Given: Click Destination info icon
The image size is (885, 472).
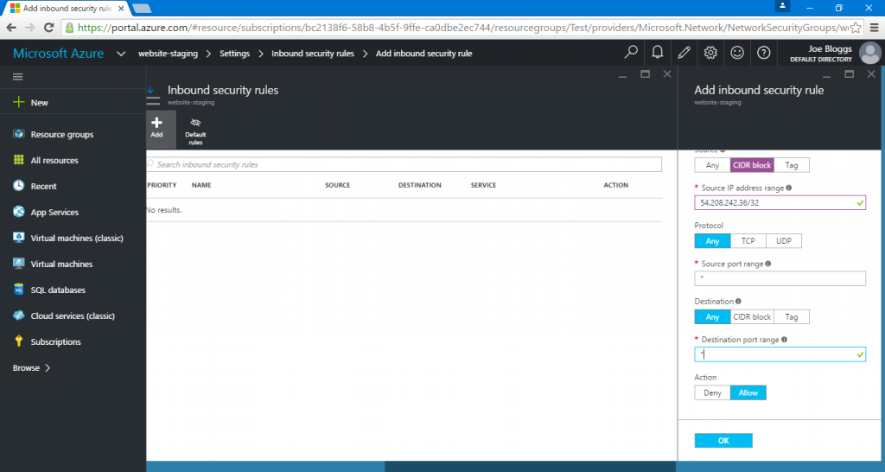Looking at the screenshot, I should pyautogui.click(x=738, y=302).
